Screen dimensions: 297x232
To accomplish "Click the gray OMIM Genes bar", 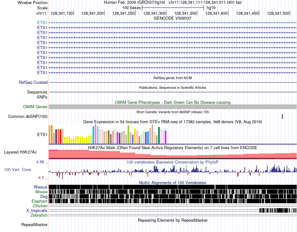I will point(173,107).
